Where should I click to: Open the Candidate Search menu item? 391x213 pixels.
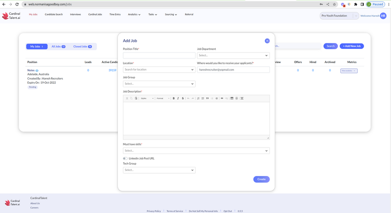click(53, 15)
